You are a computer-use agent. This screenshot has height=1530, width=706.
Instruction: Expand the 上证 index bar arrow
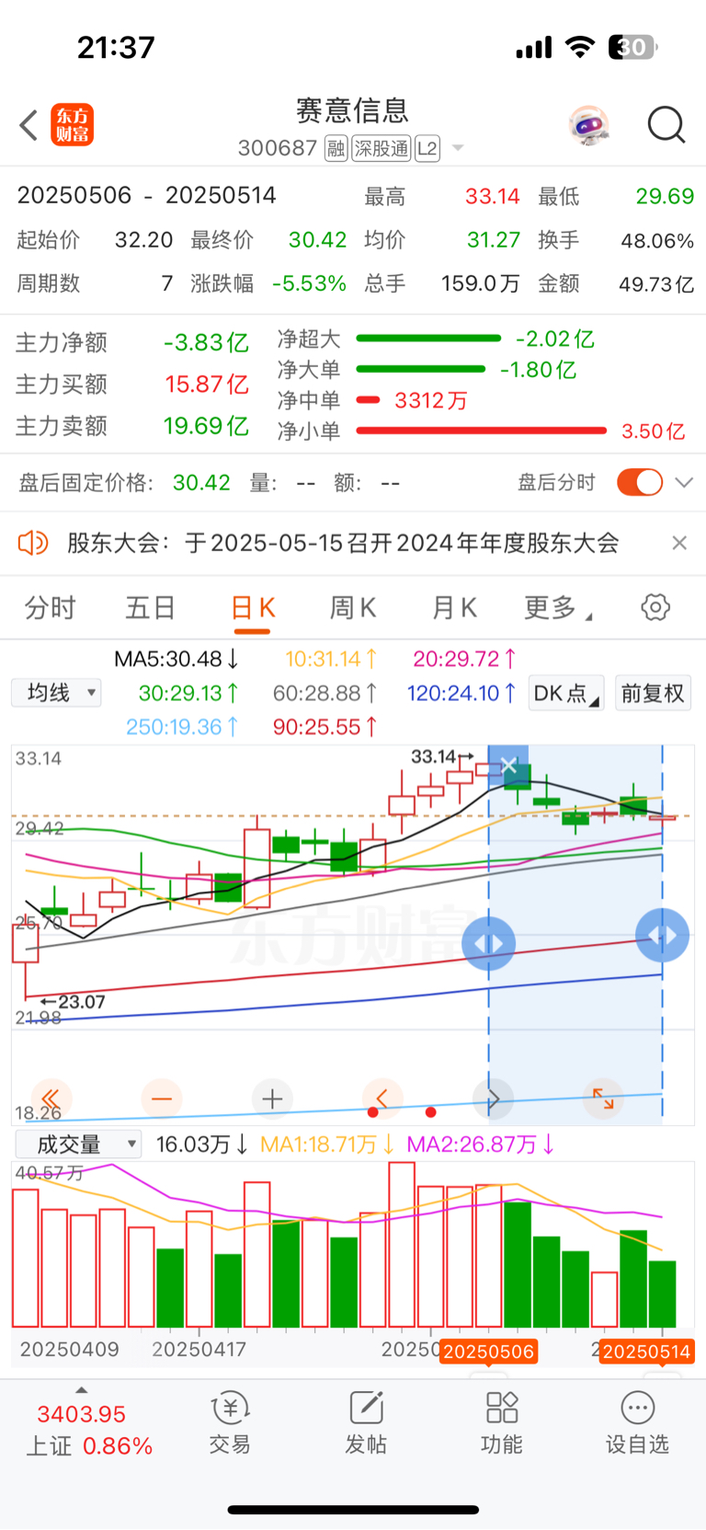[82, 1390]
